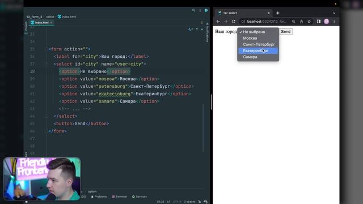
Task: Open browser profile avatar
Action: tap(326, 22)
